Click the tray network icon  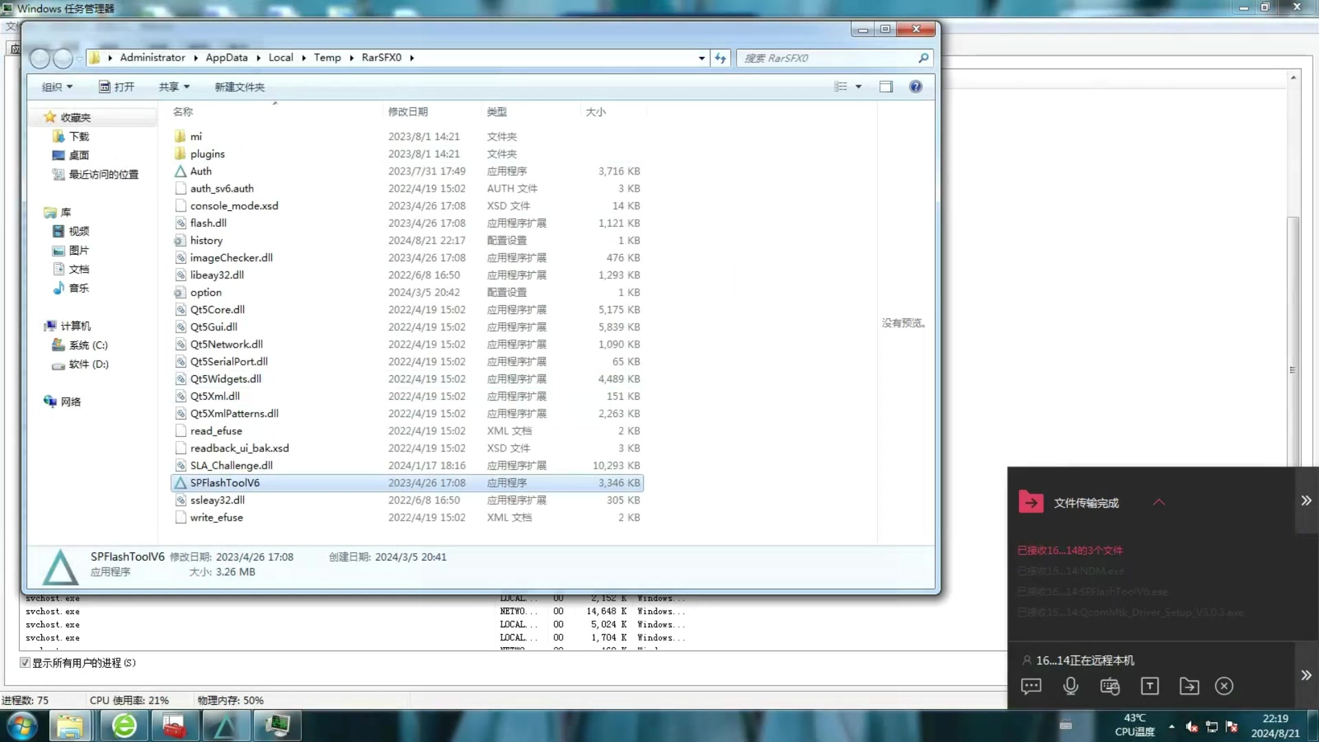pyautogui.click(x=1212, y=727)
